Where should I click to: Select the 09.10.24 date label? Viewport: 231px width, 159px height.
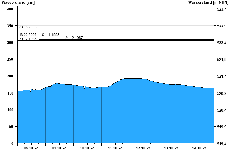pyautogui.click(x=59, y=148)
